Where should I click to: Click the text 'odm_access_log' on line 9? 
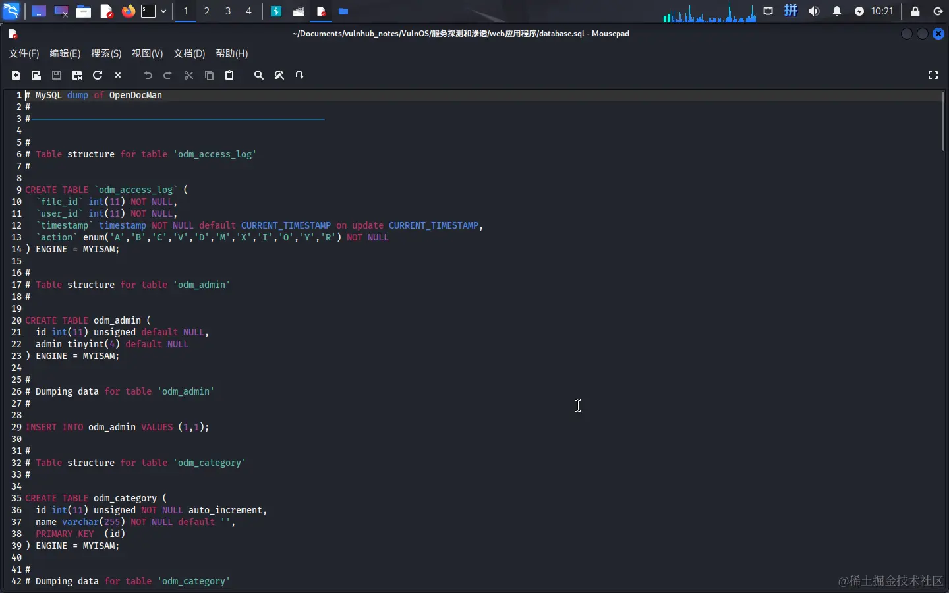pos(136,190)
